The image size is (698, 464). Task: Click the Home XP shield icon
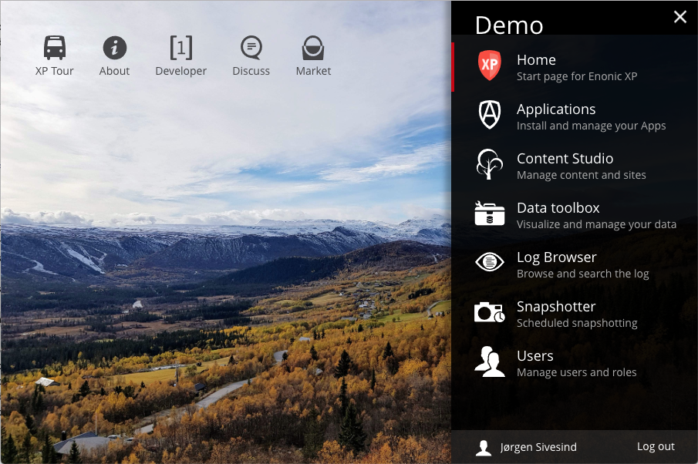tap(489, 66)
